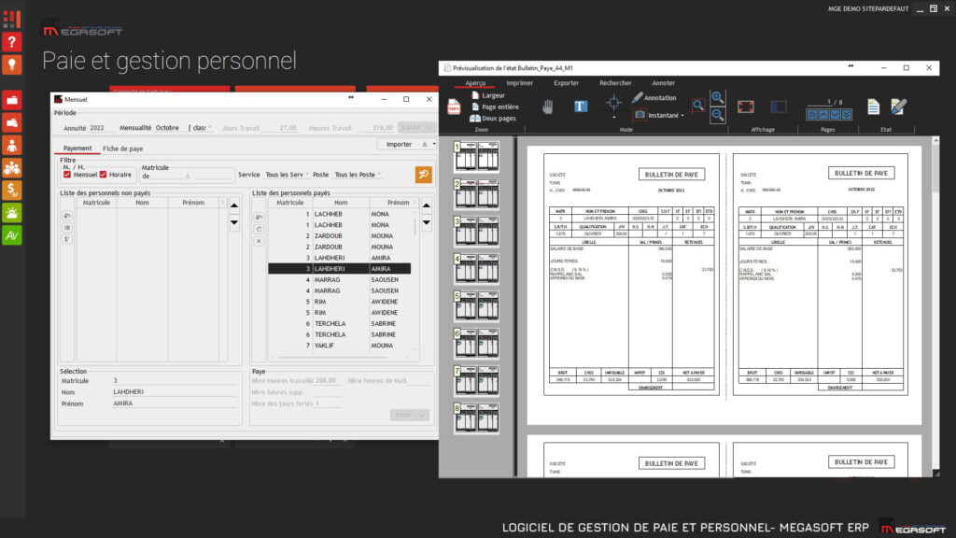Click the zoom in magnifier icon

(x=718, y=98)
